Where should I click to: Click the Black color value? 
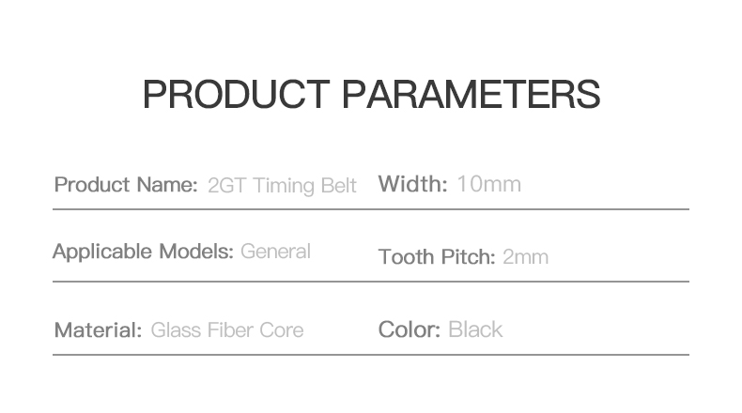click(475, 329)
